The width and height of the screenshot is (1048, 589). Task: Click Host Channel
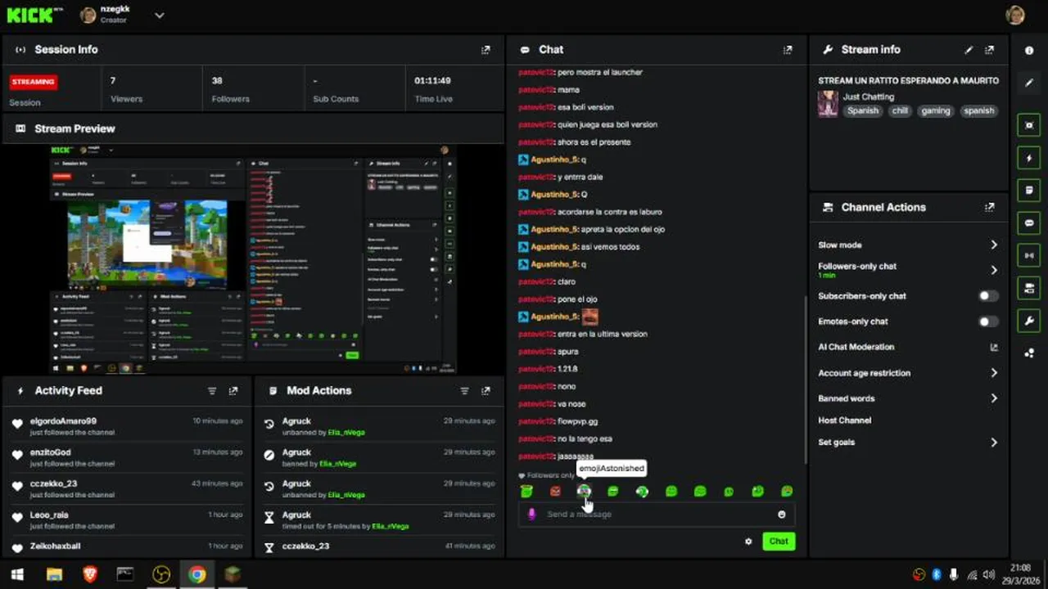pos(844,420)
